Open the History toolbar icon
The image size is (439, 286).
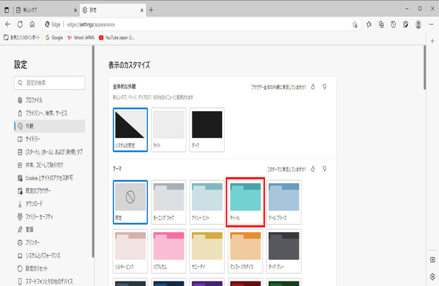[x=393, y=24]
